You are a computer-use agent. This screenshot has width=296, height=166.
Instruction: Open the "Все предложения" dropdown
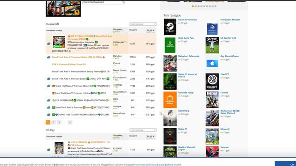coord(104,2)
